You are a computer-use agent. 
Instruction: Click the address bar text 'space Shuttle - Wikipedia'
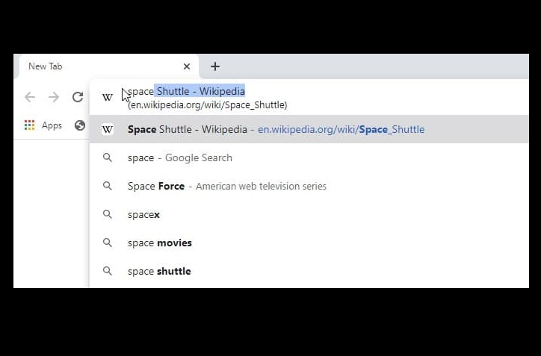coord(186,91)
